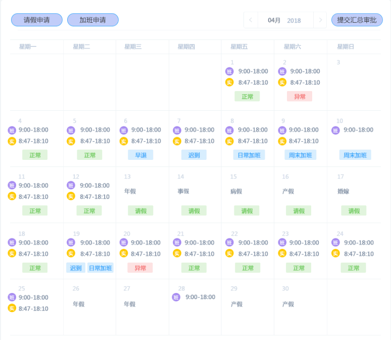Click the yellow 实 icon on day 9
This screenshot has height=340, width=391.
point(282,141)
